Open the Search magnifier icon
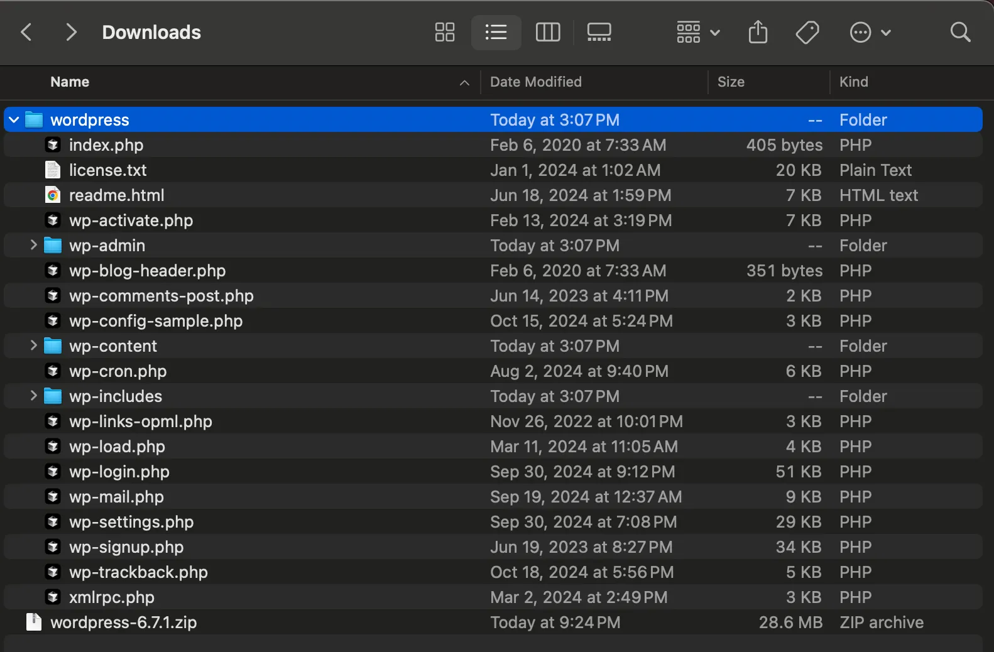This screenshot has height=652, width=994. click(960, 32)
